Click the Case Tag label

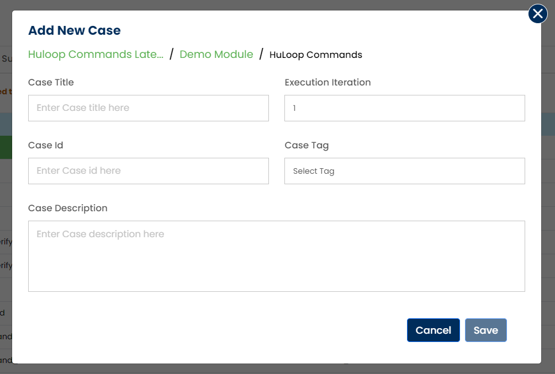[306, 145]
